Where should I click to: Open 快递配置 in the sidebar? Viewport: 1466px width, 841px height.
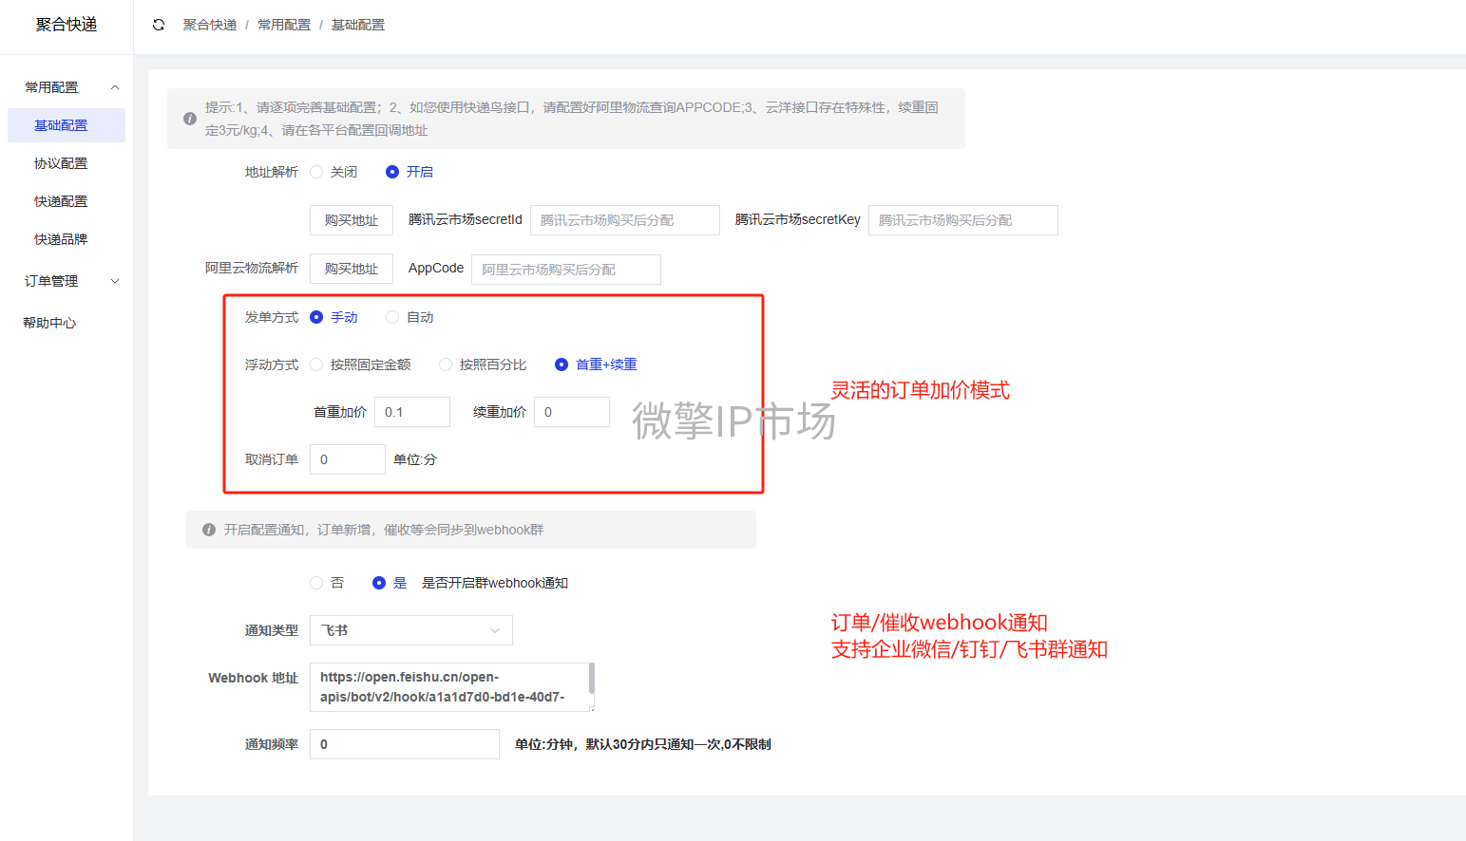[61, 201]
